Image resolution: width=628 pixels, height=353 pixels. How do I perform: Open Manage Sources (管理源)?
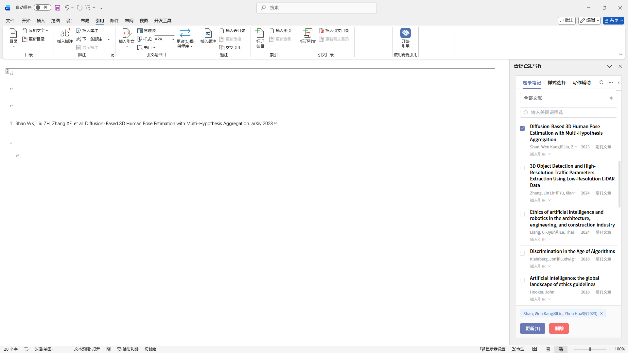147,30
